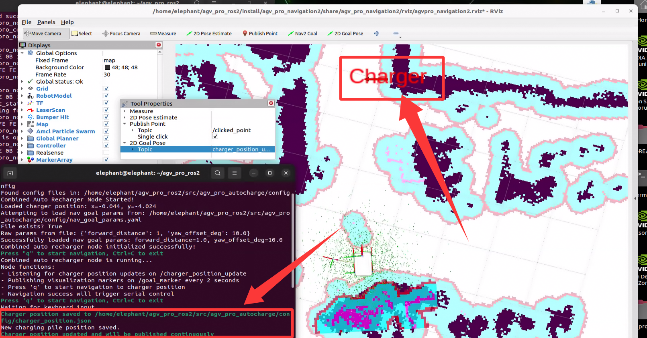Pick the Measure tool
Image resolution: width=647 pixels, height=338 pixels.
(x=163, y=34)
